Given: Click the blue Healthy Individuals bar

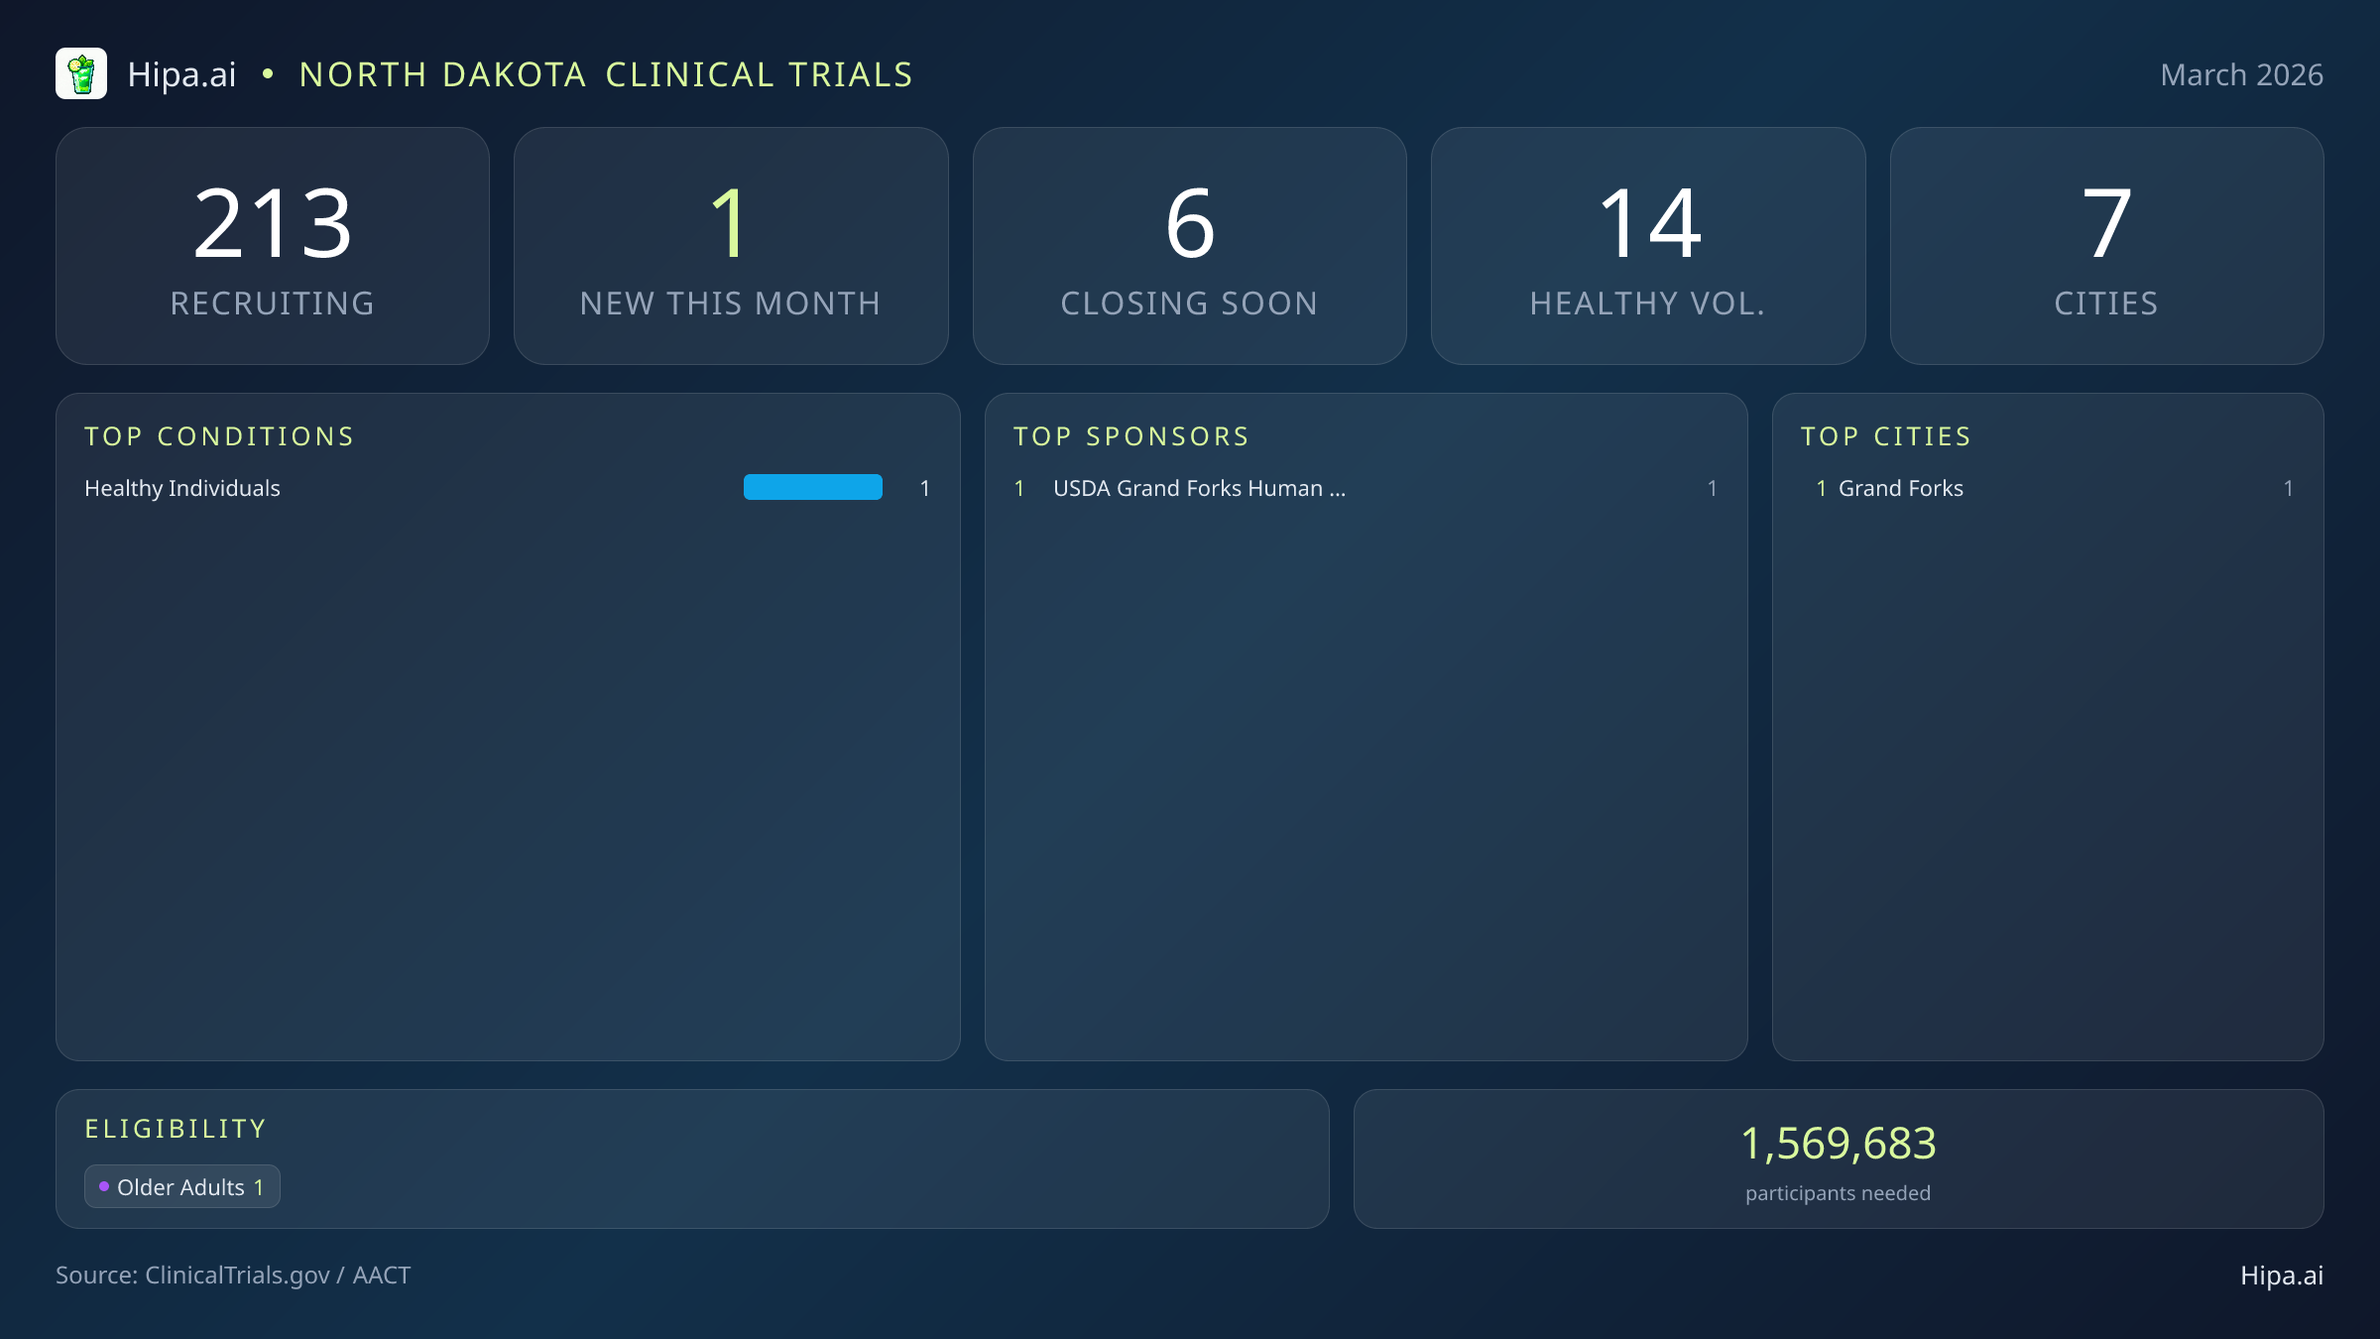Looking at the screenshot, I should click(812, 487).
